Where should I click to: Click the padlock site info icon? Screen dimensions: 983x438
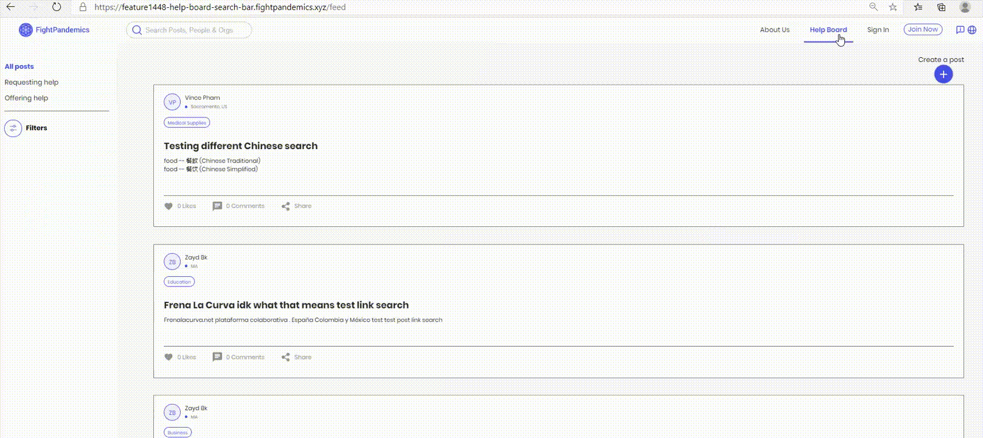click(x=83, y=7)
